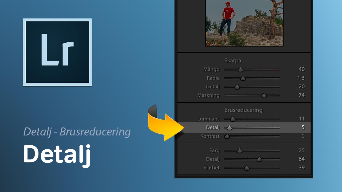Click the Färg value field showing 25
342x192 pixels.
[x=301, y=150]
